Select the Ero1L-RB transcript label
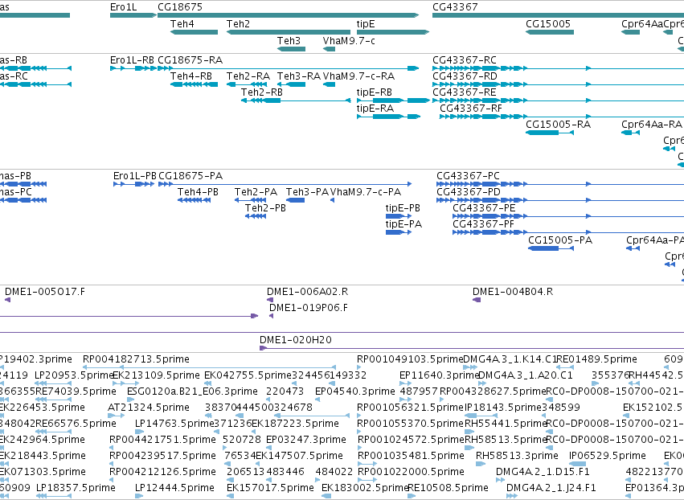 132,60
